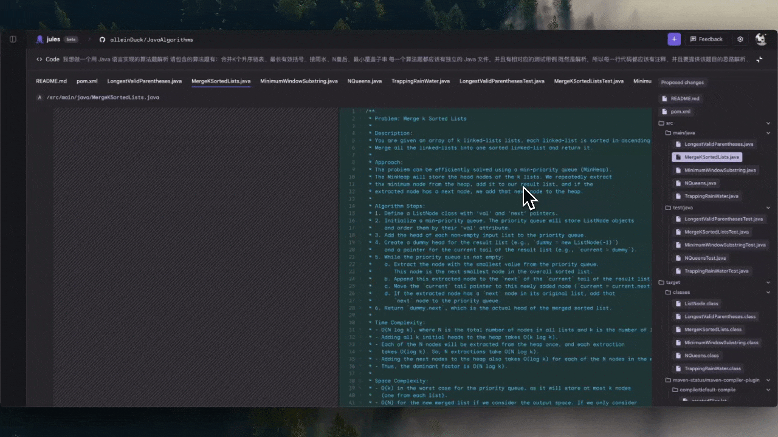This screenshot has height=437, width=778.
Task: Select MinimumWindowSubstring.class in the tree
Action: [x=717, y=343]
